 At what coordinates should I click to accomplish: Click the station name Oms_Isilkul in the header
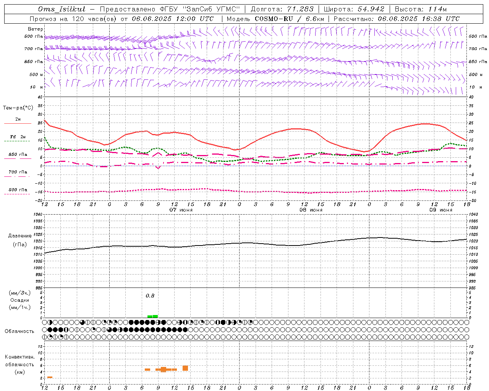[62, 9]
